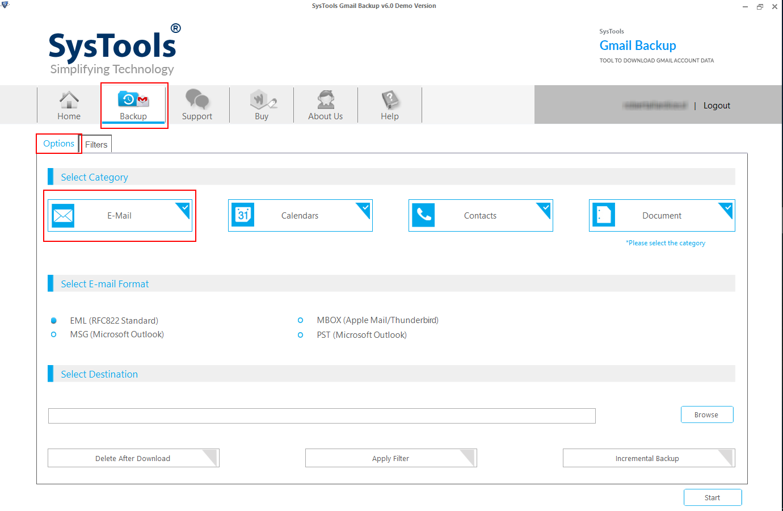Click the Start button

click(713, 497)
